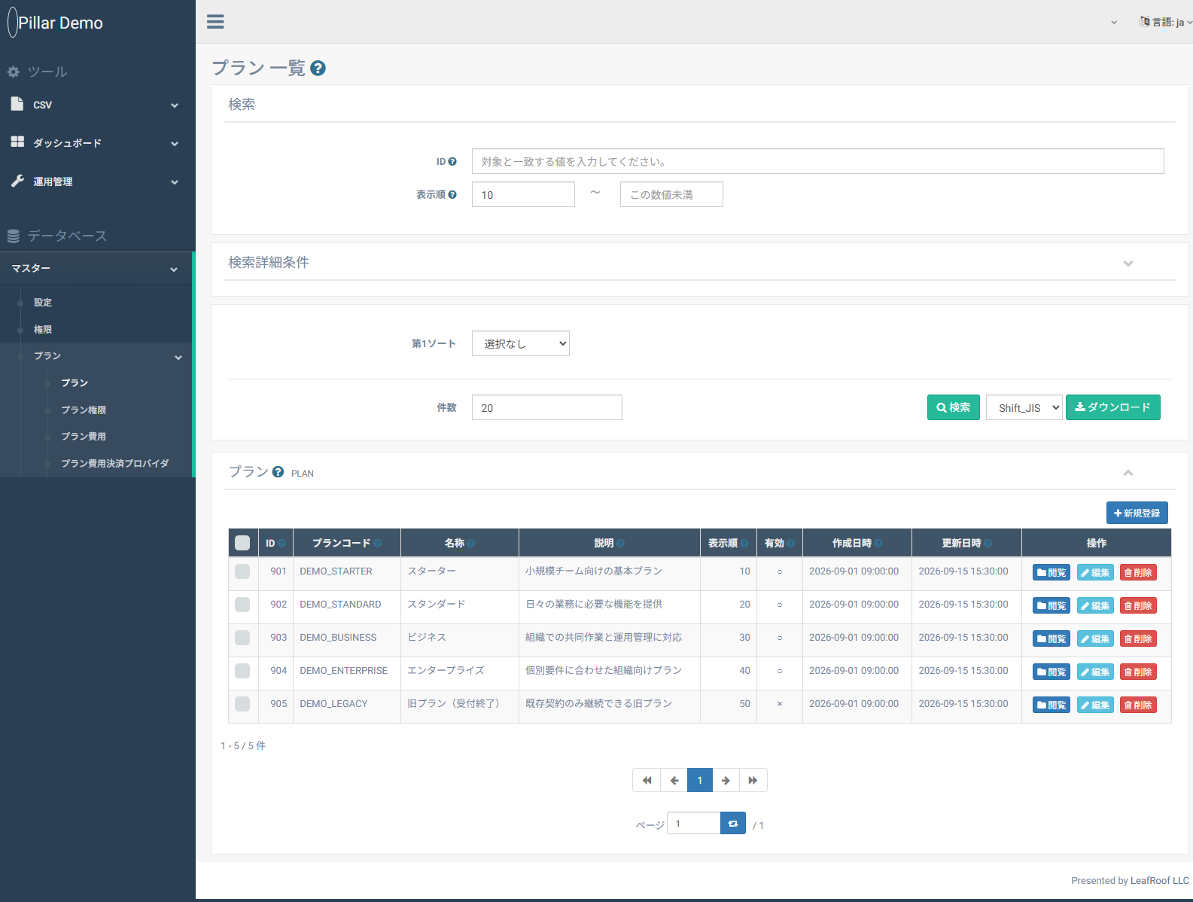1193x902 pixels.
Task: Open the Shift_JIS encoding dropdown
Action: [1024, 407]
